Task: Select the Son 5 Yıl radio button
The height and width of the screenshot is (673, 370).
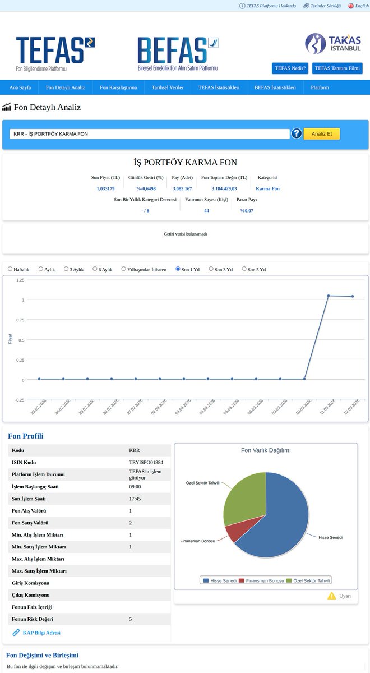Action: point(244,269)
